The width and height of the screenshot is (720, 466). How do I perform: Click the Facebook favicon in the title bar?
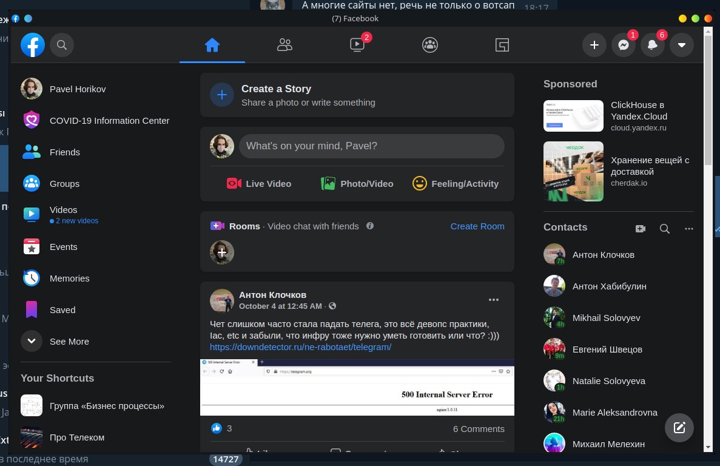coord(16,19)
